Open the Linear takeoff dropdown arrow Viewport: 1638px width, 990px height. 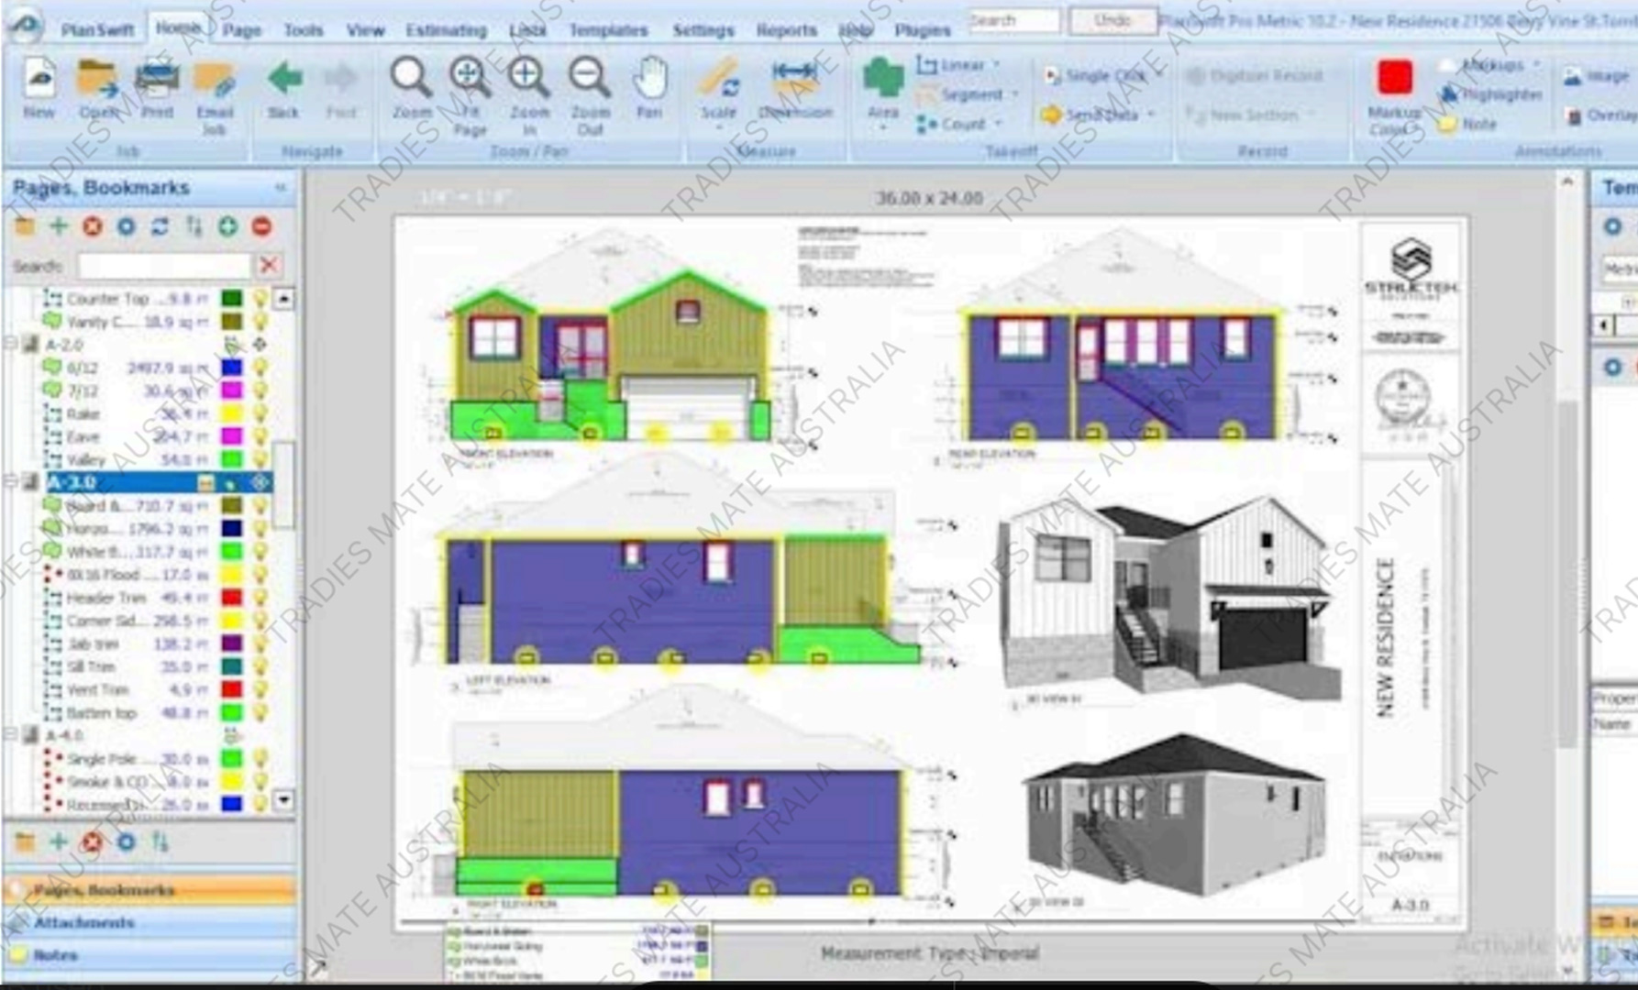click(997, 65)
